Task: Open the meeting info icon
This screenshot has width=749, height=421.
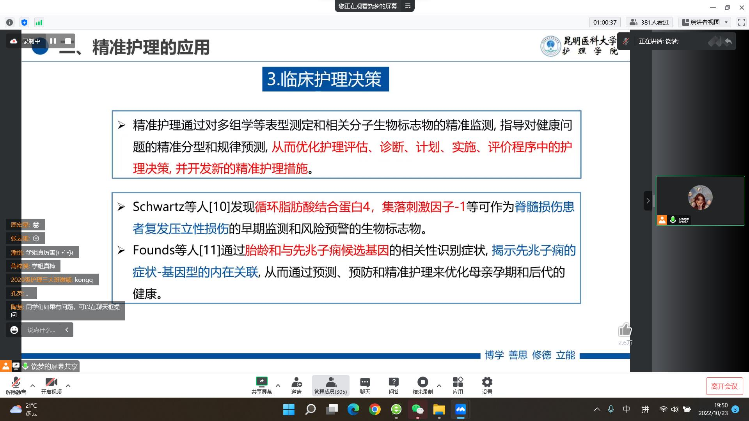Action: [x=10, y=23]
